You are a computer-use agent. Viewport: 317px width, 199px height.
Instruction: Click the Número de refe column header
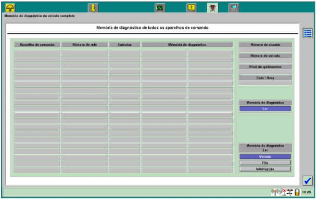[85, 45]
